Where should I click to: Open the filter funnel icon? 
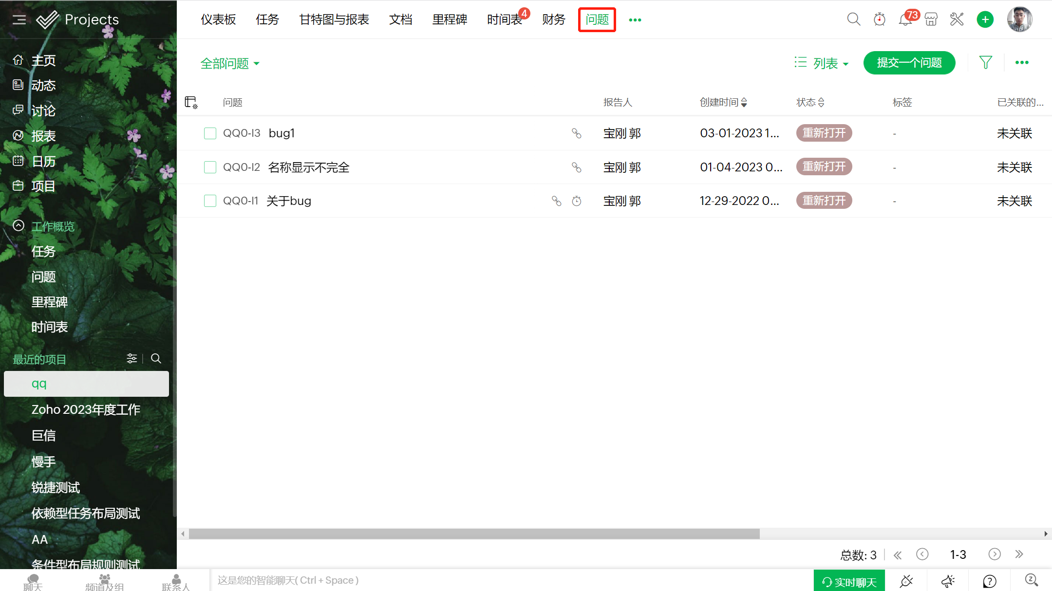pos(985,62)
